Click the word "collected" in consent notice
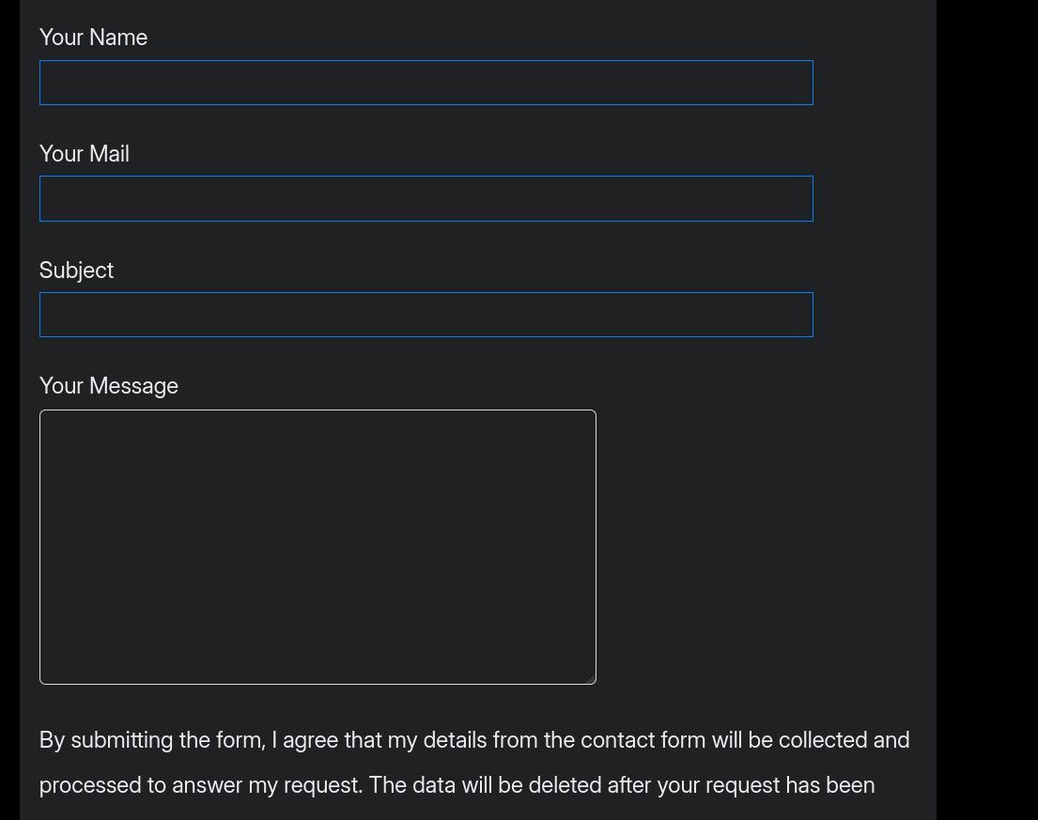Screen dimensions: 1038x820 822,740
